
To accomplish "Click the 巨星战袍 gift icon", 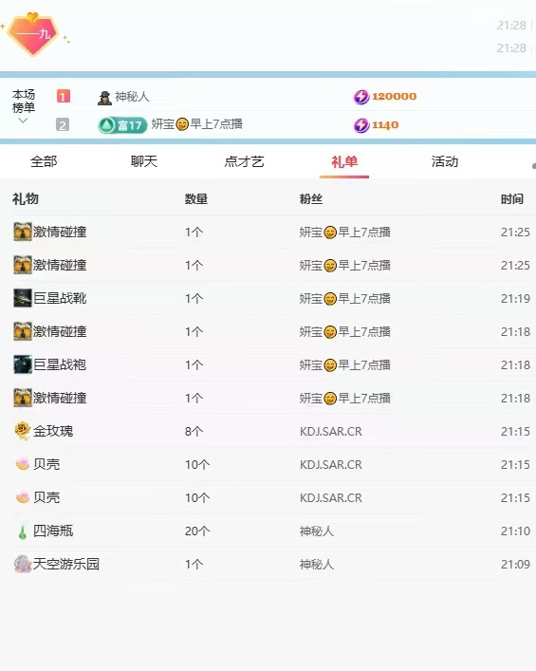I will point(23,364).
